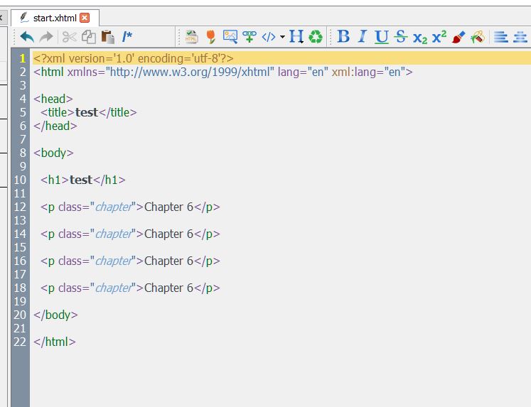The width and height of the screenshot is (531, 407).
Task: Click the green recycle icon
Action: click(x=316, y=36)
